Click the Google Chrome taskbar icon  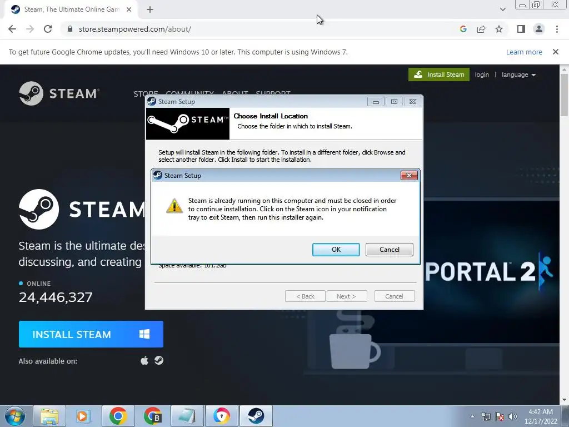118,416
